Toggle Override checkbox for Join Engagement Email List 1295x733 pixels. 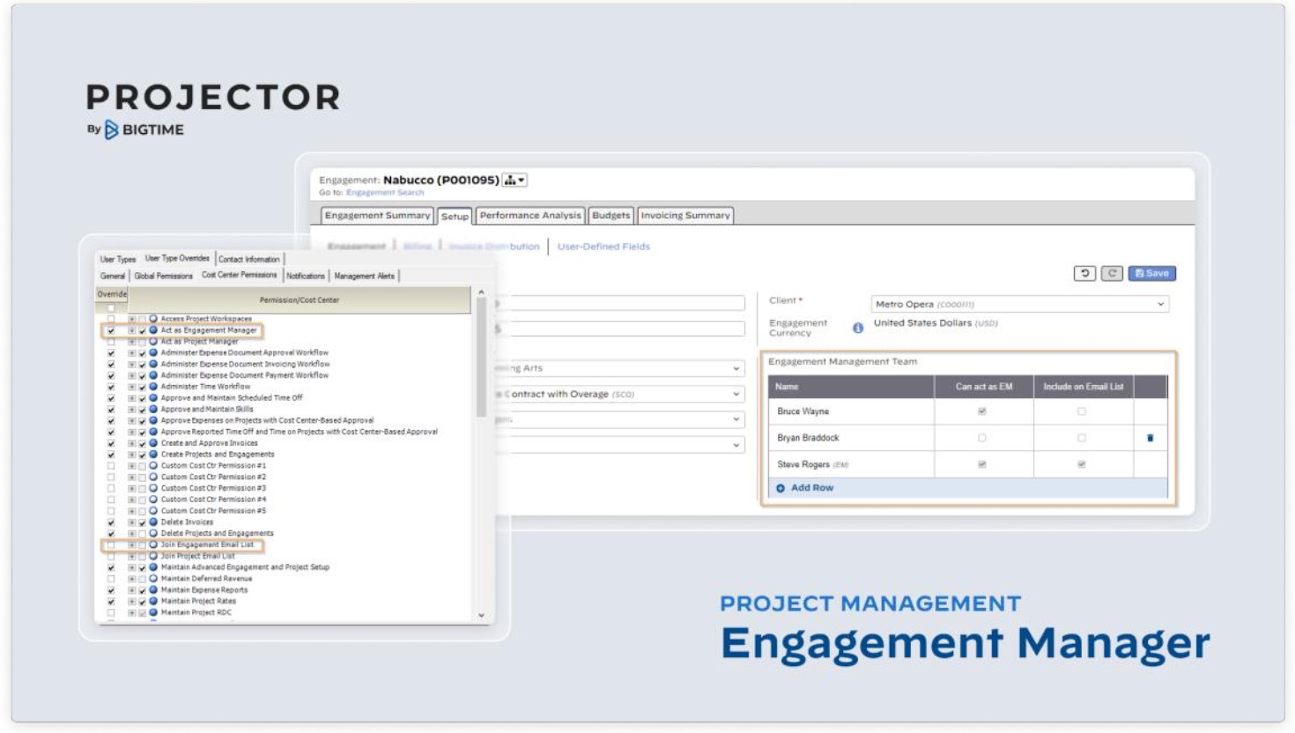pos(111,544)
